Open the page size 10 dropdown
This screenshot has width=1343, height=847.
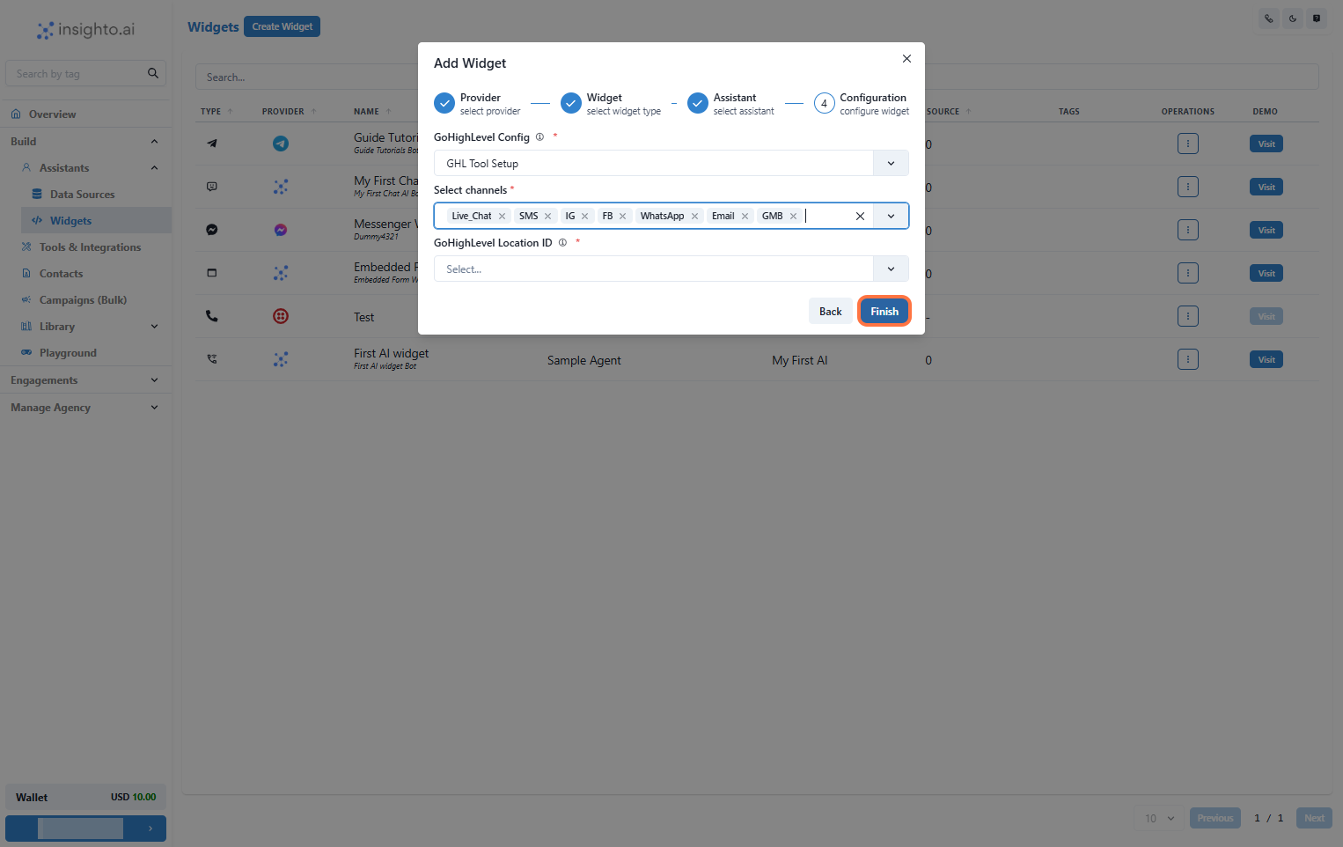pos(1159,818)
